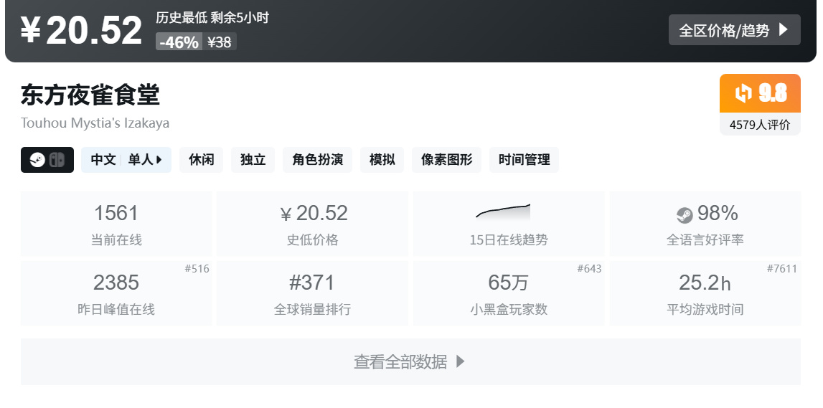This screenshot has width=823, height=408.
Task: Click the 历史最低 剩余5小时 label
Action: (212, 18)
